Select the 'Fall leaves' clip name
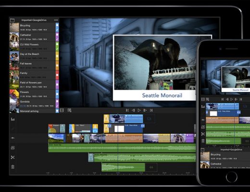 click(26, 63)
